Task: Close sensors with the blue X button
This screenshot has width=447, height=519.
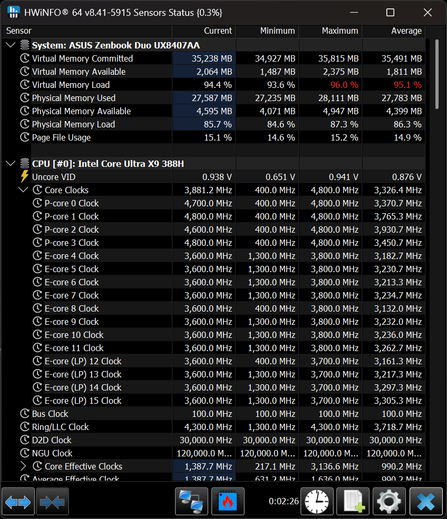Action: tap(426, 502)
